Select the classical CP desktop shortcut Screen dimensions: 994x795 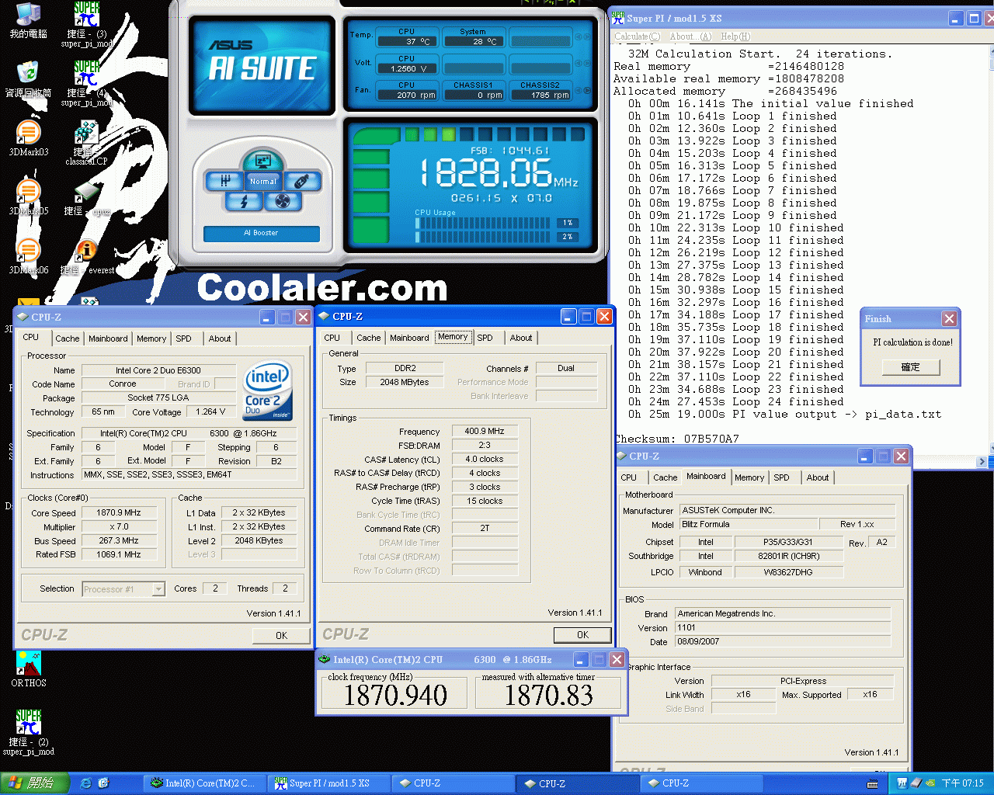(x=86, y=143)
